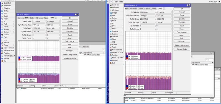Open Switch in the left WinBox sidebar

pos(6,16)
